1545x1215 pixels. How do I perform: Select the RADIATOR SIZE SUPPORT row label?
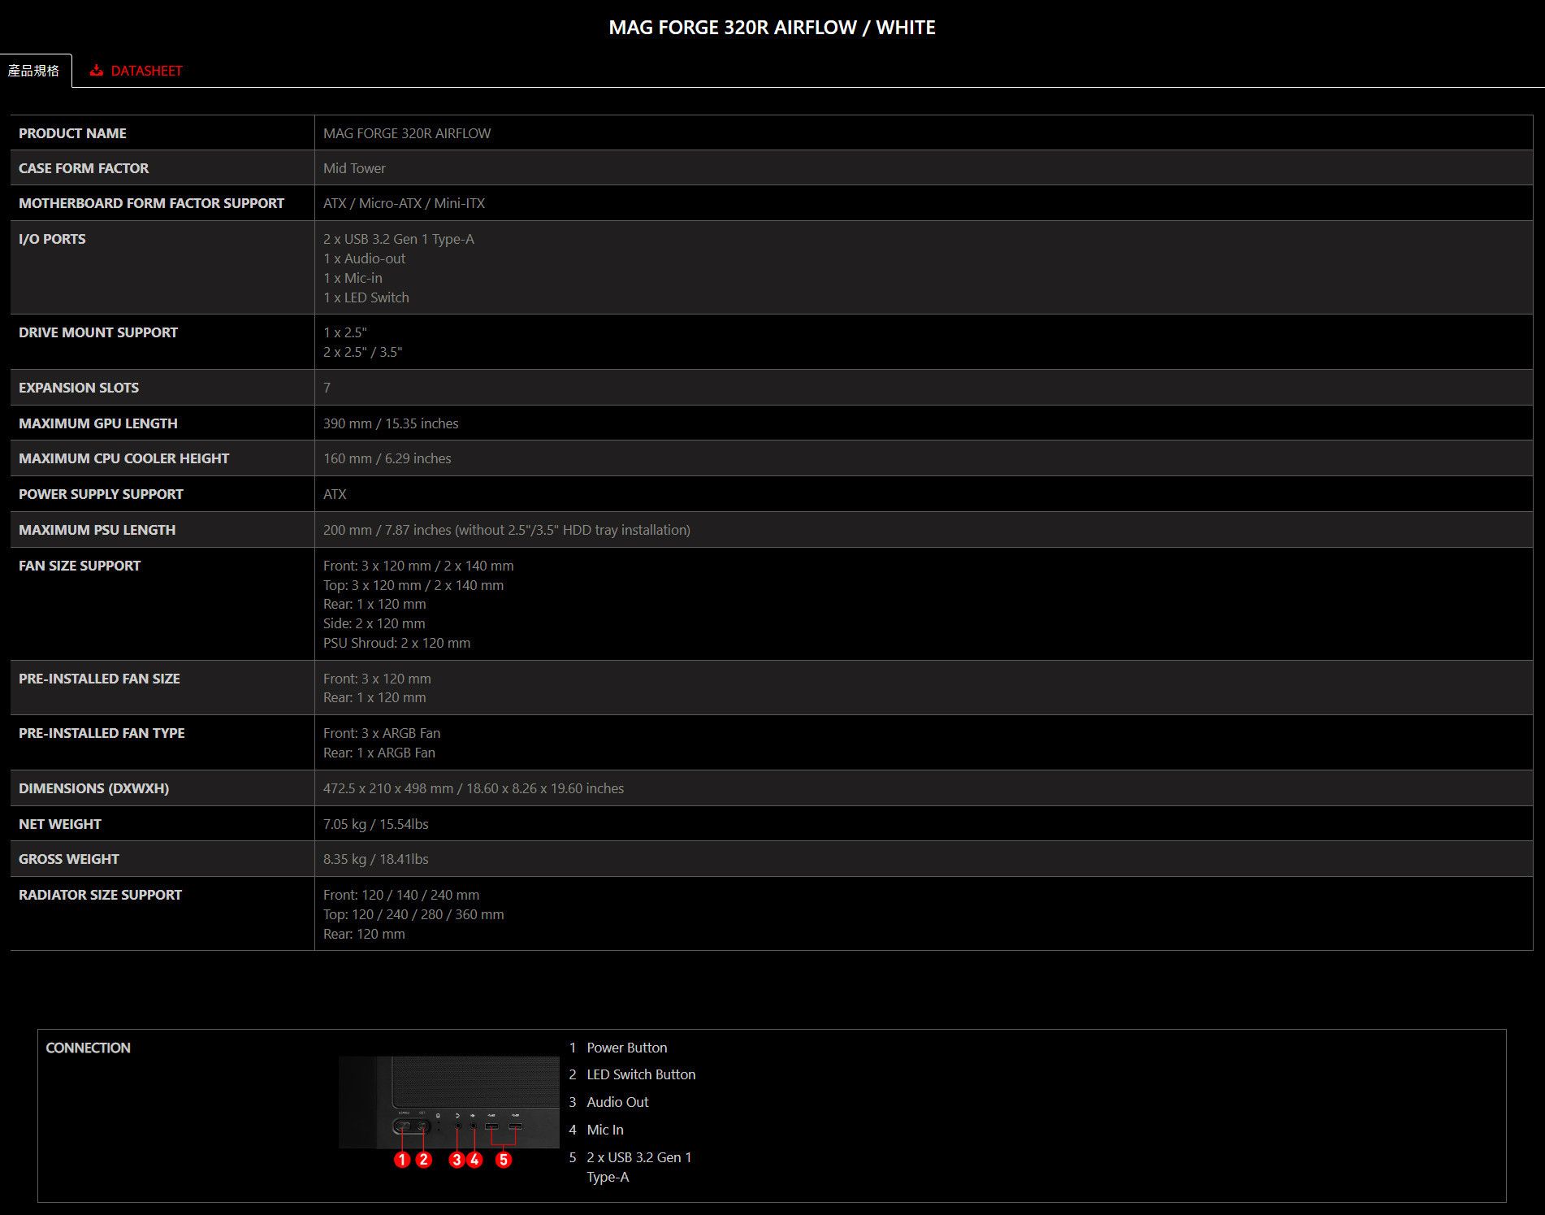point(100,895)
